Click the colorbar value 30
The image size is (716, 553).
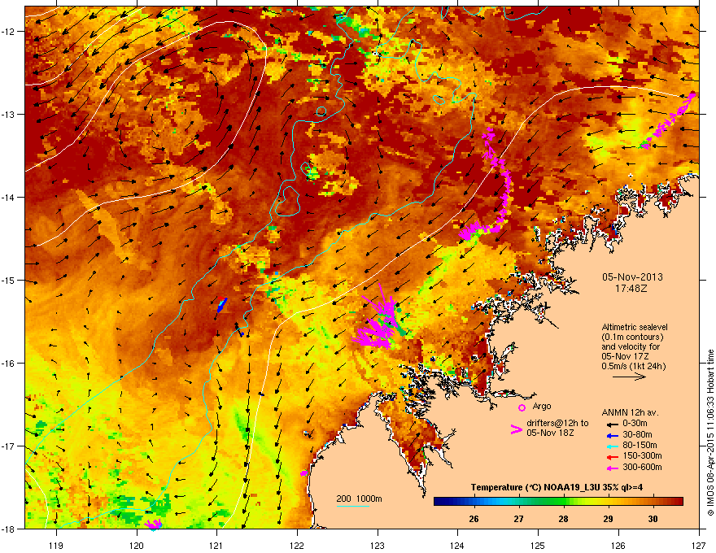coord(653,519)
